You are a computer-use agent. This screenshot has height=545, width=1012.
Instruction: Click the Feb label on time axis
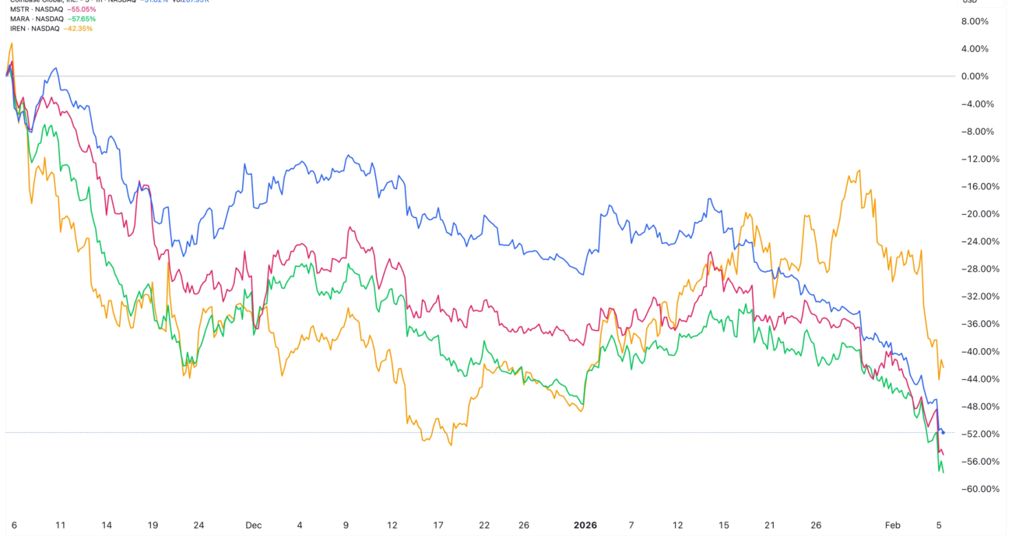click(894, 525)
